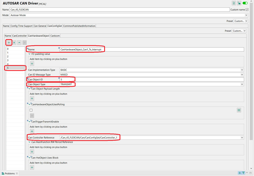Viewport: 254px width, 176px height.
Task: Click the driver Name field Can_43_FLEXCAN
Action: coord(119,10)
